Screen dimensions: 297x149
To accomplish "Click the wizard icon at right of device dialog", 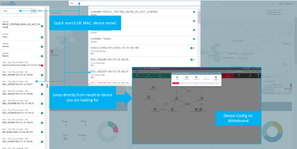I will click(x=216, y=77).
